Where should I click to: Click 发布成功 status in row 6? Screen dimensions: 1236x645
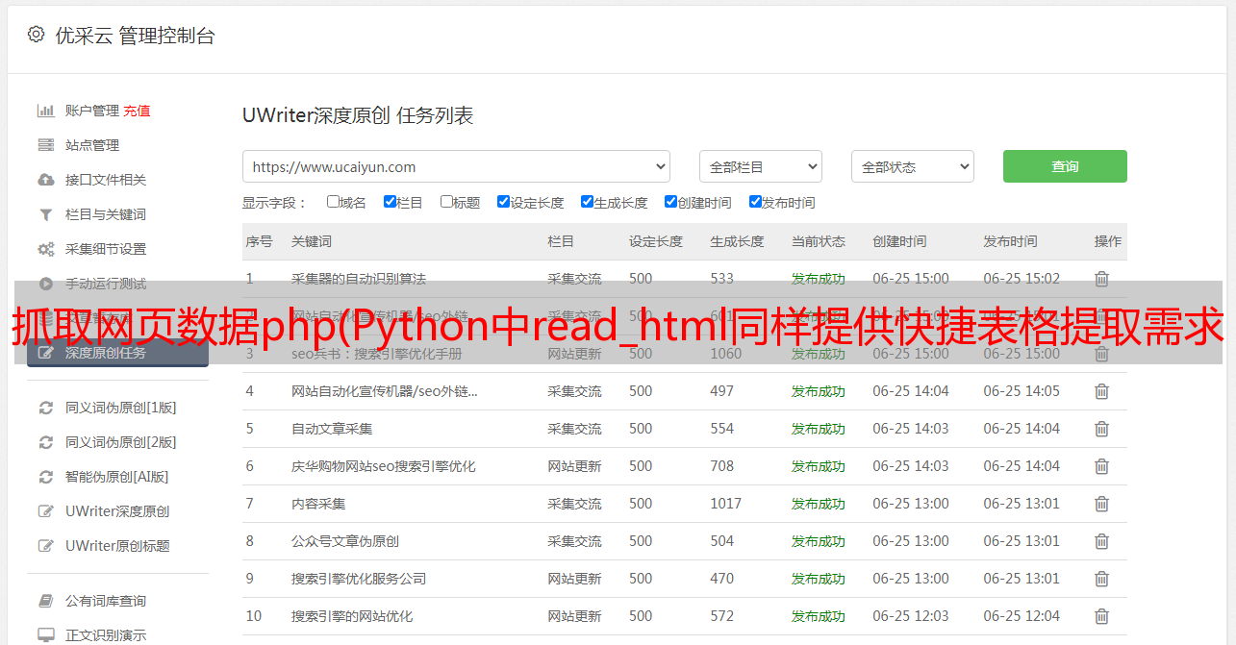coord(819,466)
